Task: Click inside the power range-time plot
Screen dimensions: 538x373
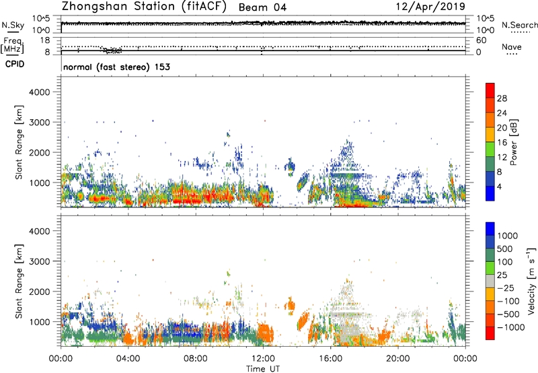Action: pyautogui.click(x=263, y=141)
